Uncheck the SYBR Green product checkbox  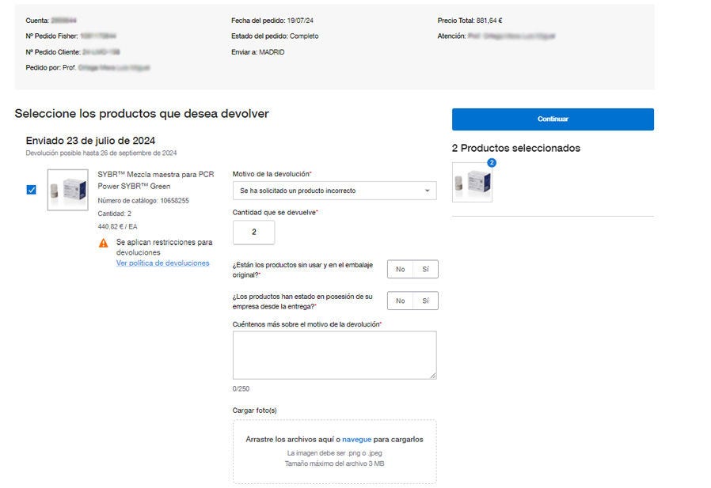click(x=30, y=189)
